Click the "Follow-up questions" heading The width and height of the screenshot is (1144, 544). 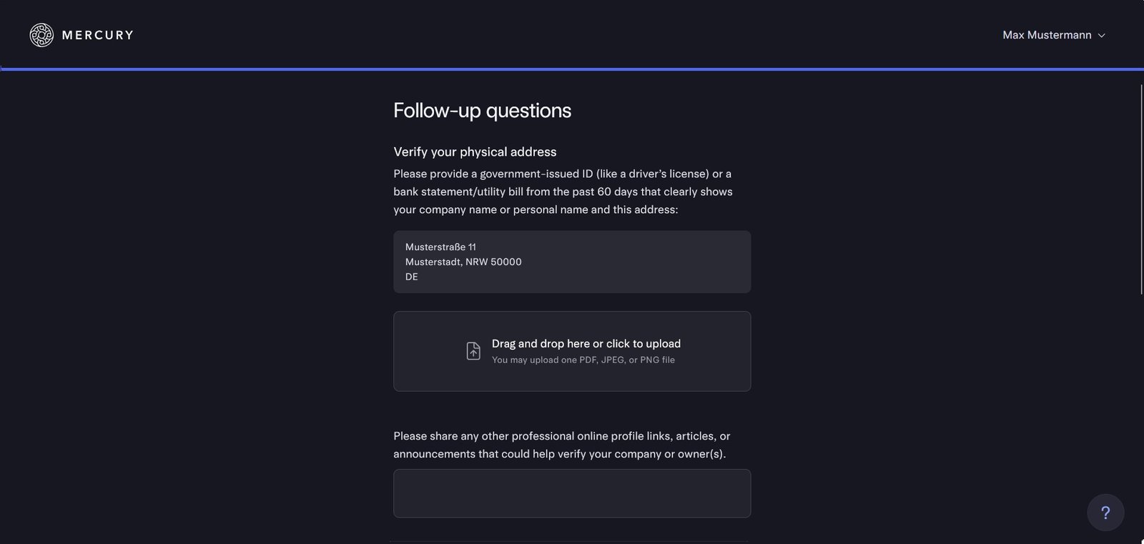coord(482,111)
